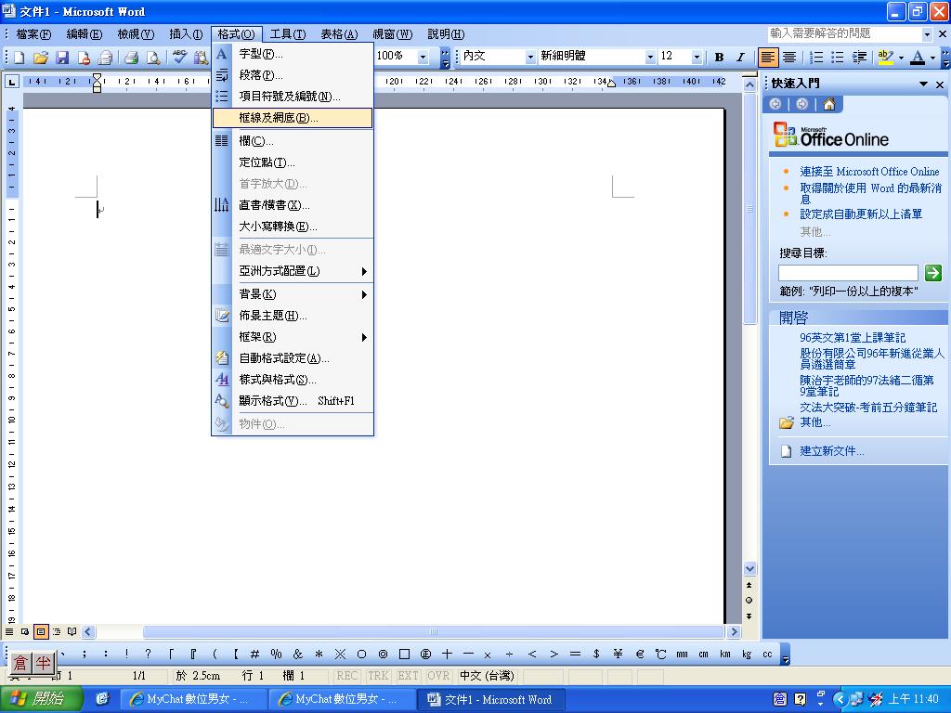Go back in the 快速入門 task pane
The image size is (951, 713).
[x=775, y=104]
